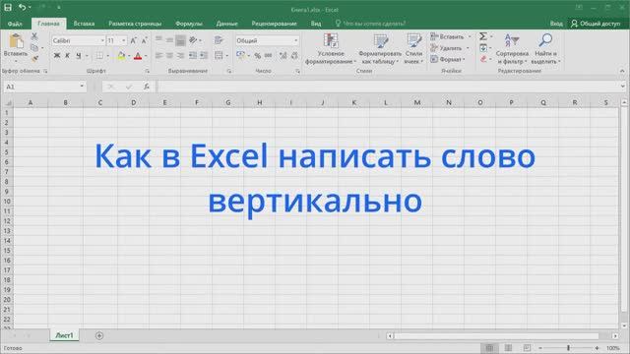Apply yellow fill color bucket
This screenshot has width=630, height=354.
pyautogui.click(x=121, y=55)
